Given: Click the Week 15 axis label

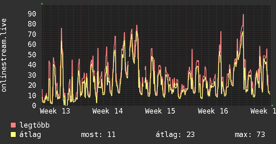Looking at the screenshot, I should tap(160, 111).
